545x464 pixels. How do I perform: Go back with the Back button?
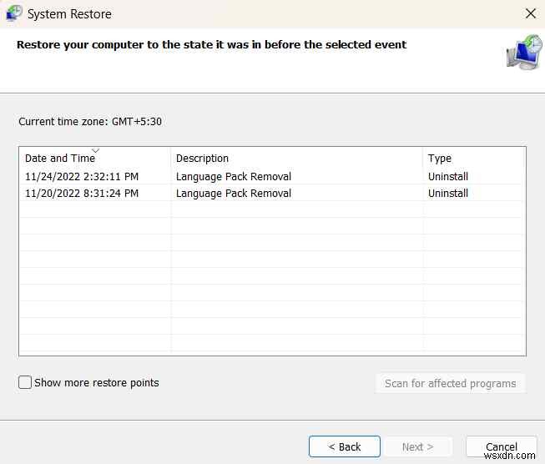(x=344, y=446)
